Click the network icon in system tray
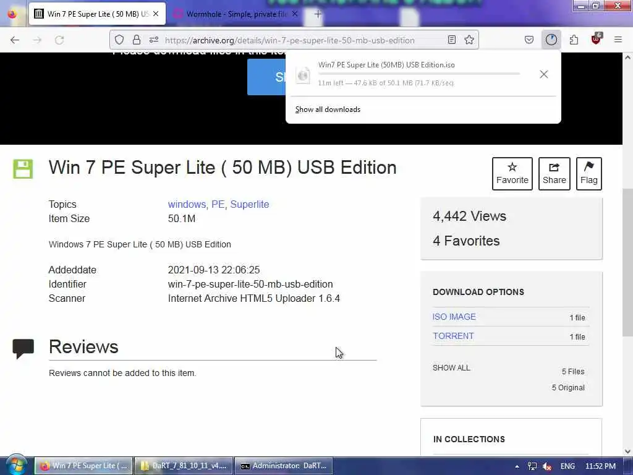The width and height of the screenshot is (633, 475). pyautogui.click(x=532, y=466)
